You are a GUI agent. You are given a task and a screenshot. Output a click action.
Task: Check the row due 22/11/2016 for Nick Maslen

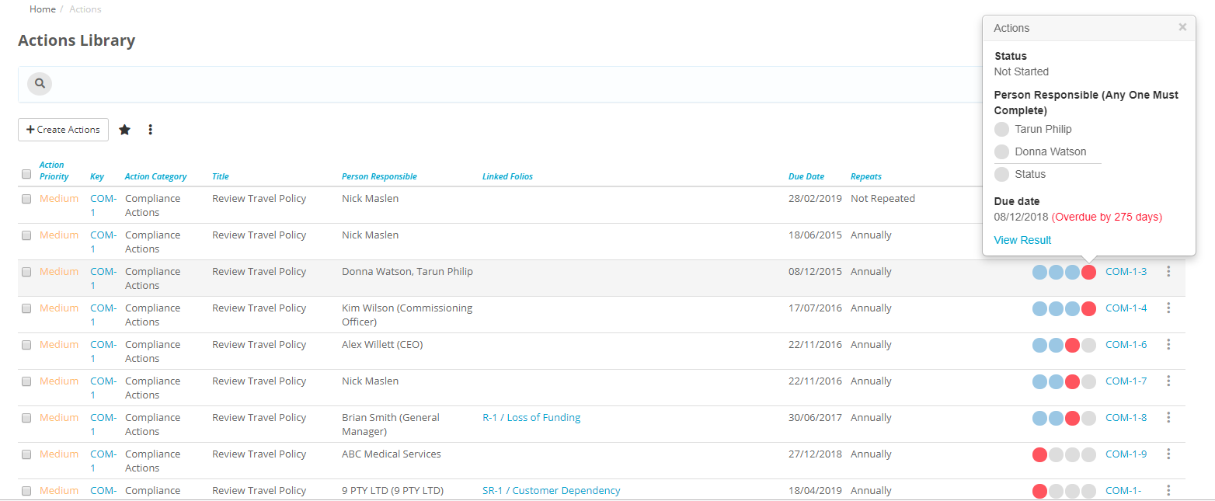[26, 381]
